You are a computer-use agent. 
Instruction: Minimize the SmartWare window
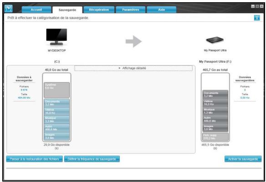(x=253, y=6)
